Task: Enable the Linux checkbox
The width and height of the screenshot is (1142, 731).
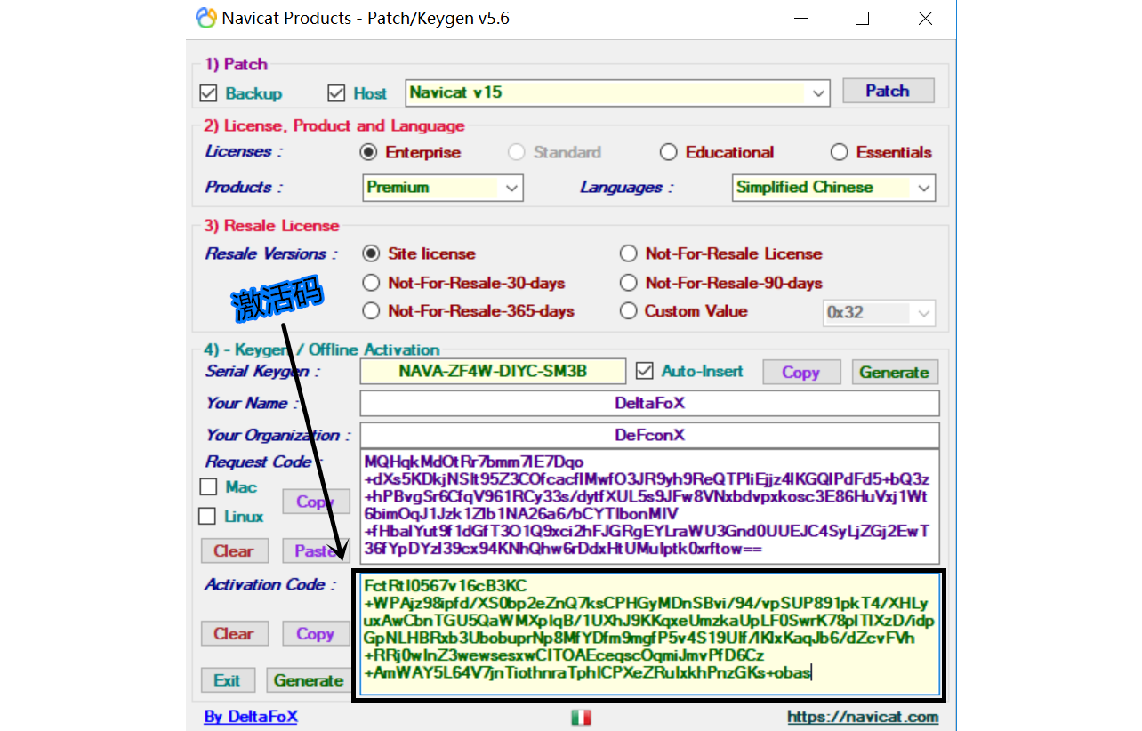Action: (208, 516)
